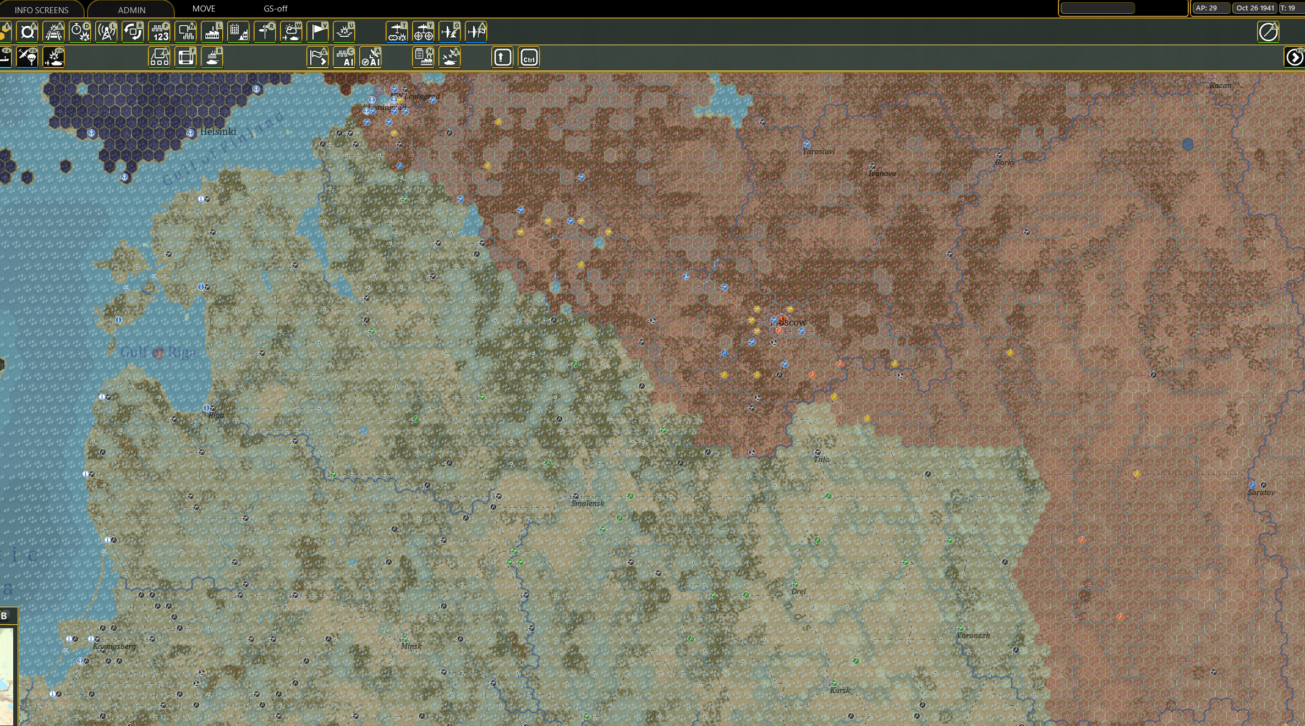Toggle the flag icon (V)
Image resolution: width=1305 pixels, height=726 pixels.
pos(318,32)
